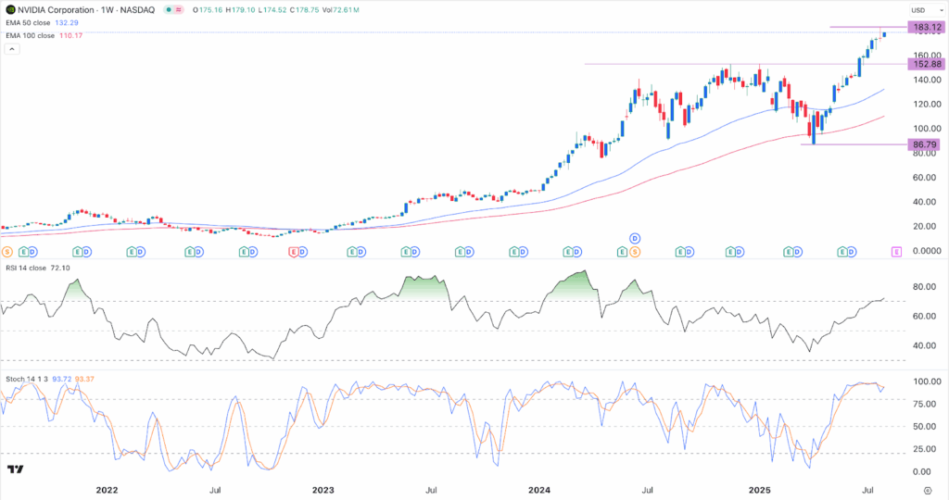
Task: Click the close value C178.75
Action: pos(304,10)
